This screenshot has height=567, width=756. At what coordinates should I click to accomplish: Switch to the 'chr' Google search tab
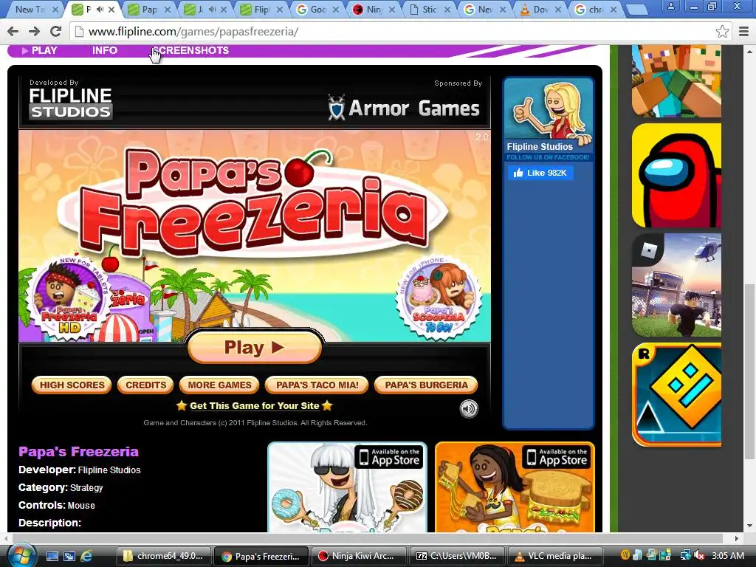tap(597, 10)
